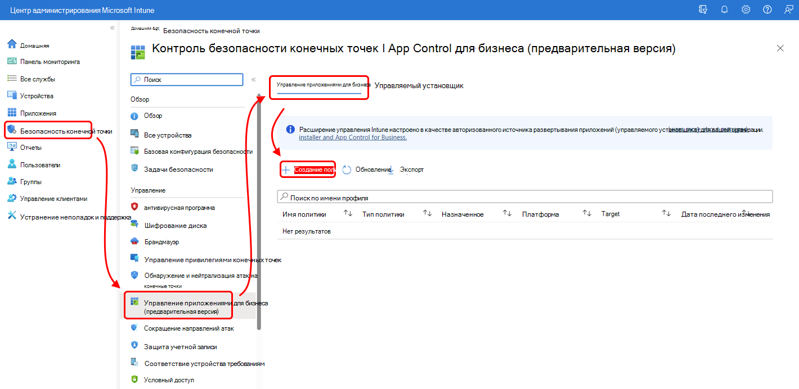Open the settings gear in the top bar
The image size is (799, 389).
click(x=746, y=10)
